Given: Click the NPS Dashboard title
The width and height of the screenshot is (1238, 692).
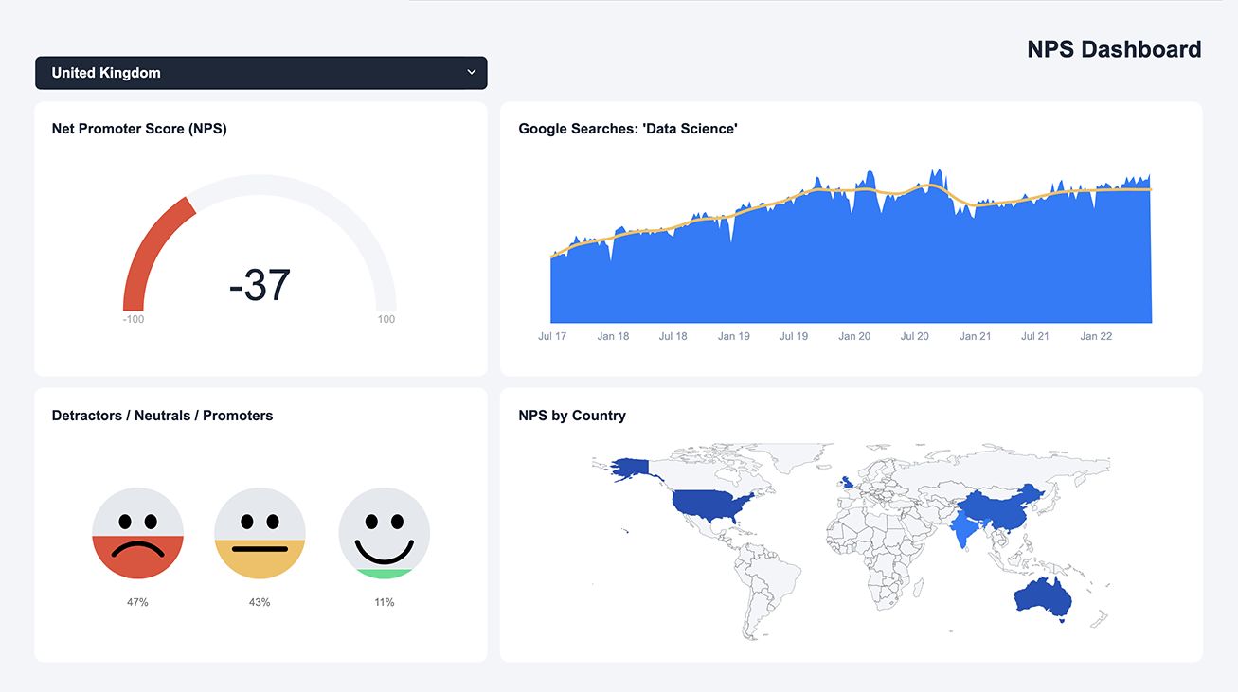Looking at the screenshot, I should click(x=1113, y=49).
